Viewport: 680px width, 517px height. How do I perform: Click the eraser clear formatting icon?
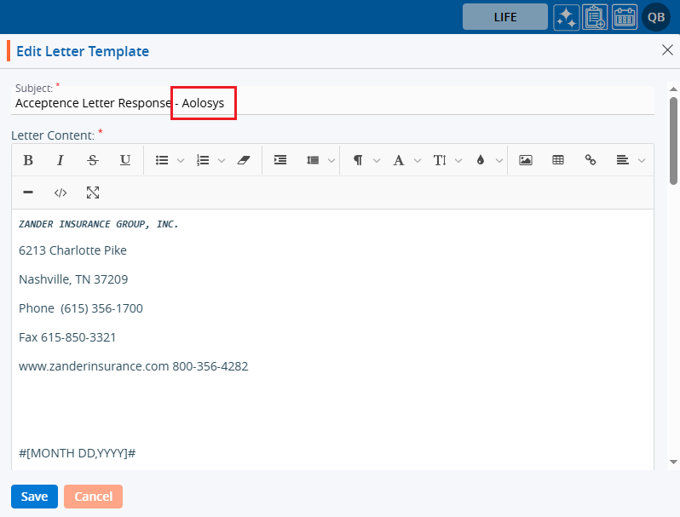244,160
